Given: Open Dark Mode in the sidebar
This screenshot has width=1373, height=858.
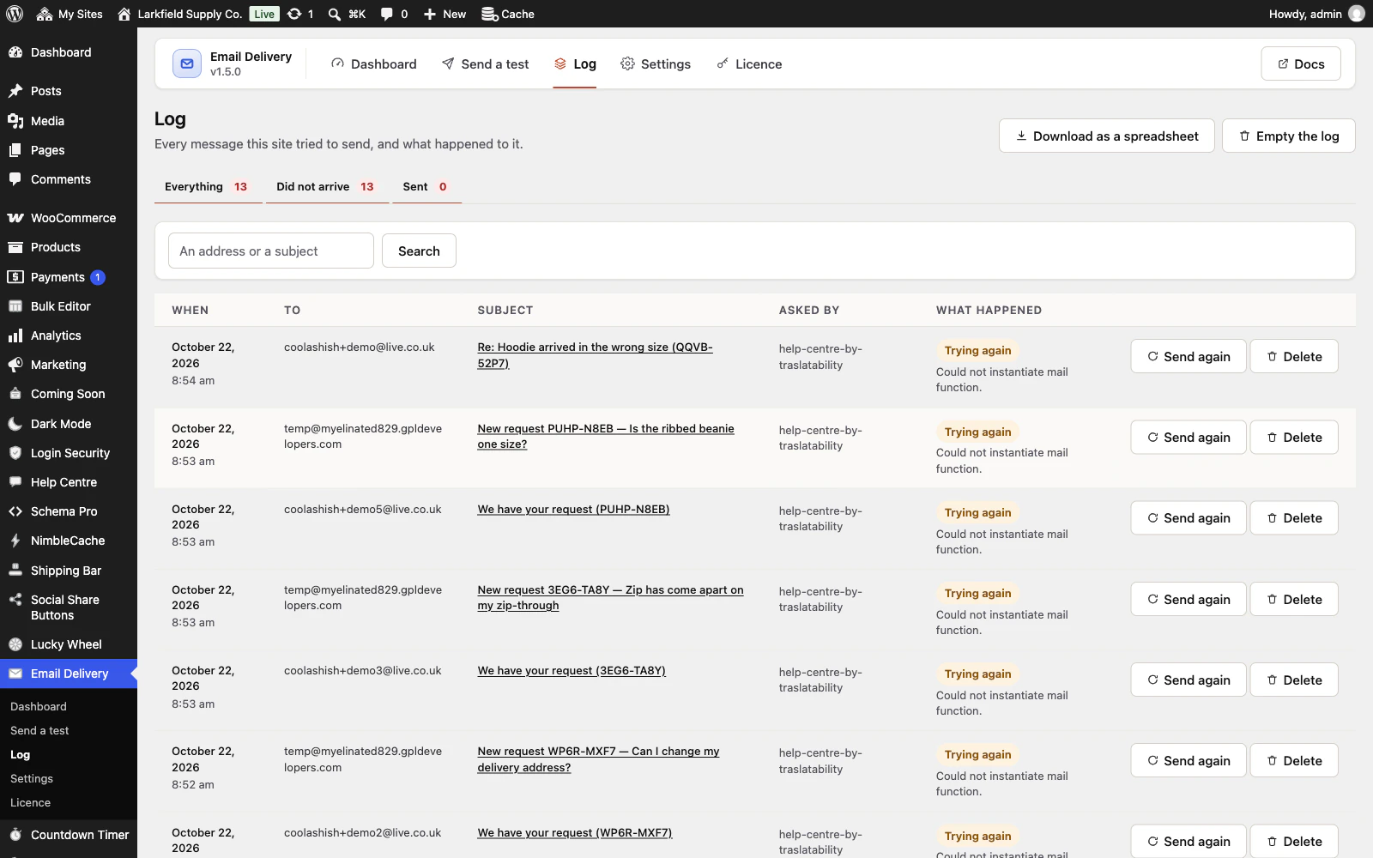Looking at the screenshot, I should [x=69, y=424].
